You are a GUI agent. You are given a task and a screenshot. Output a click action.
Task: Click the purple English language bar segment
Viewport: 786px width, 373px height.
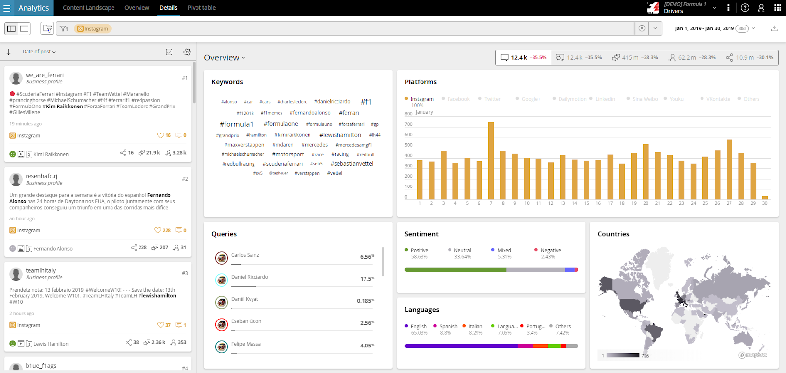click(461, 346)
